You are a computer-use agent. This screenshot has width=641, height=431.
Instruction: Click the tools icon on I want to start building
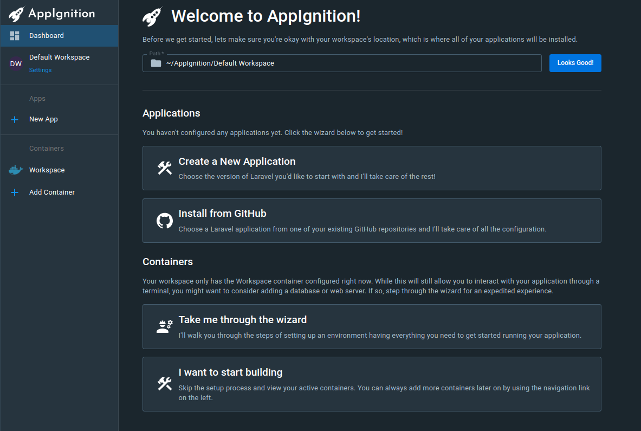click(x=164, y=384)
